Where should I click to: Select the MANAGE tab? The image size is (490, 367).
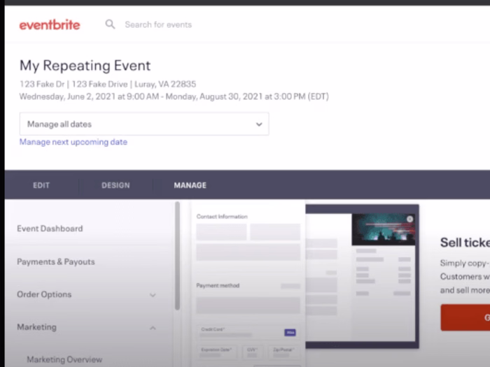pos(190,185)
